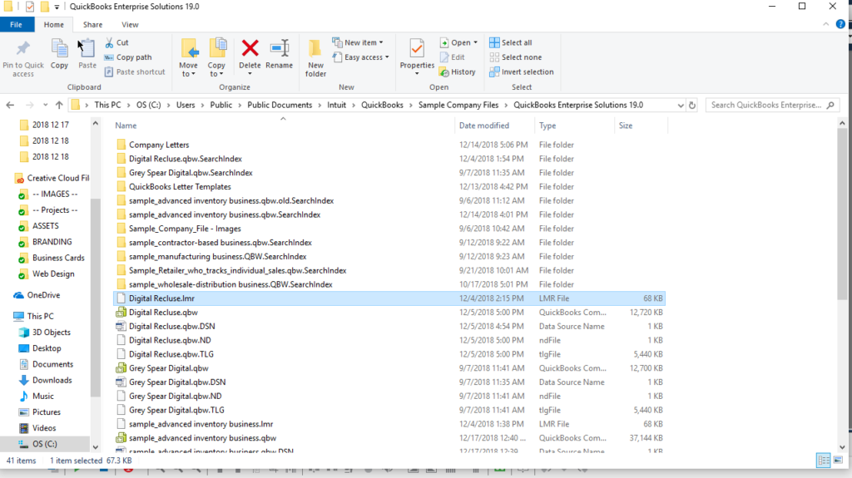The height and width of the screenshot is (478, 852).
Task: Open the Move to menu
Action: click(x=189, y=57)
